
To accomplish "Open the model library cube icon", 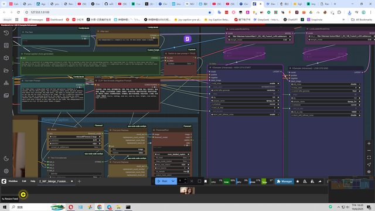I will coord(6,58).
